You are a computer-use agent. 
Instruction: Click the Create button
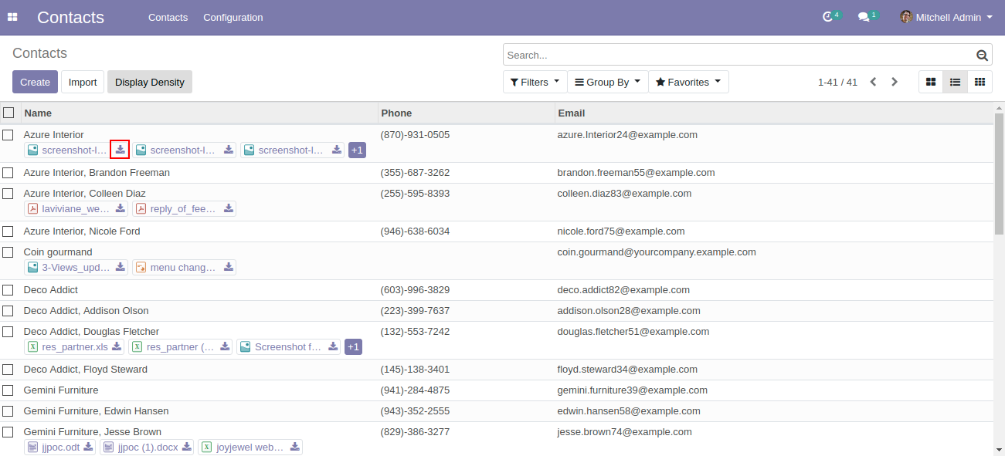coord(35,82)
